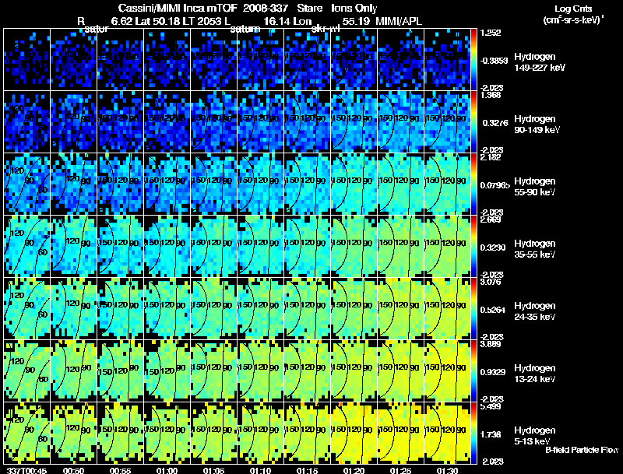Click the '3.076' colorbar value
This screenshot has height=474, width=623.
click(491, 283)
